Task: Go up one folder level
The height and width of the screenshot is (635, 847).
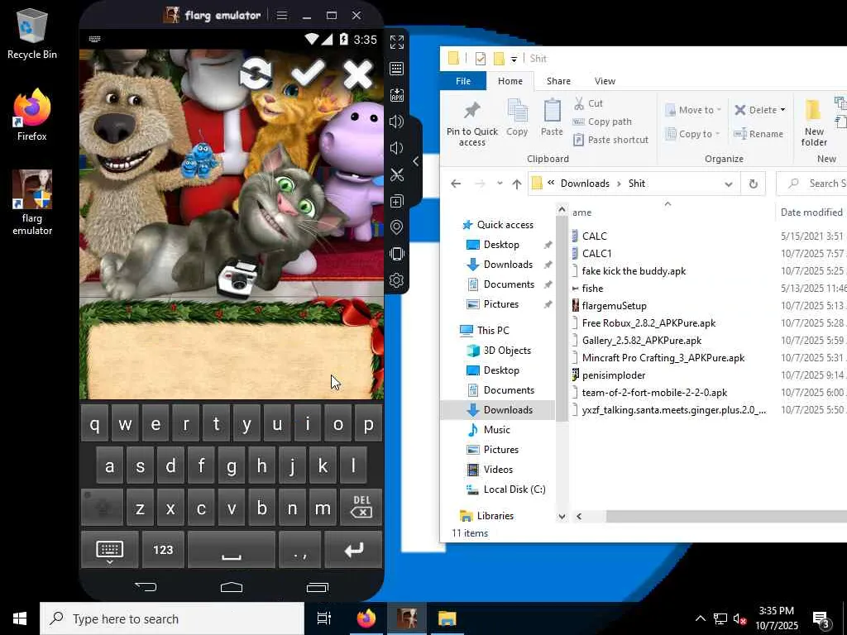Action: (516, 184)
